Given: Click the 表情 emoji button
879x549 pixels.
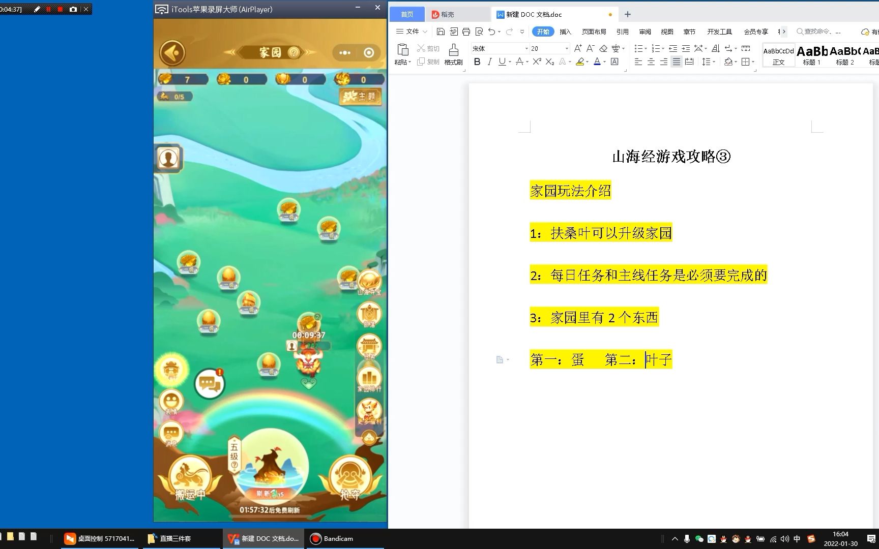Looking at the screenshot, I should (171, 402).
